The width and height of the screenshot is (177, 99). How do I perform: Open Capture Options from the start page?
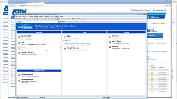click(27, 52)
